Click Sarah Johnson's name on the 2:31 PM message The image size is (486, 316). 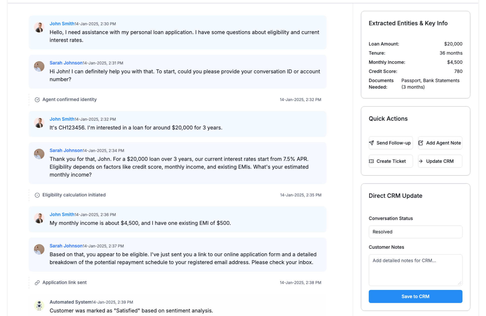[66, 63]
